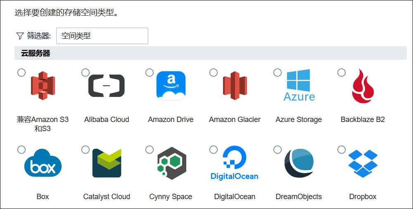This screenshot has height=209, width=413.
Task: Click the Amazon S3 compatible logo icon
Action: point(43,86)
